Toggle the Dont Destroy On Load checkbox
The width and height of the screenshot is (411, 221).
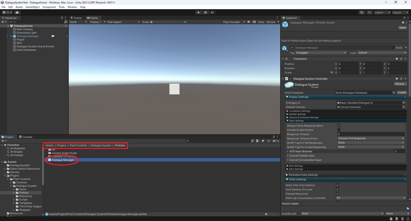point(337,189)
